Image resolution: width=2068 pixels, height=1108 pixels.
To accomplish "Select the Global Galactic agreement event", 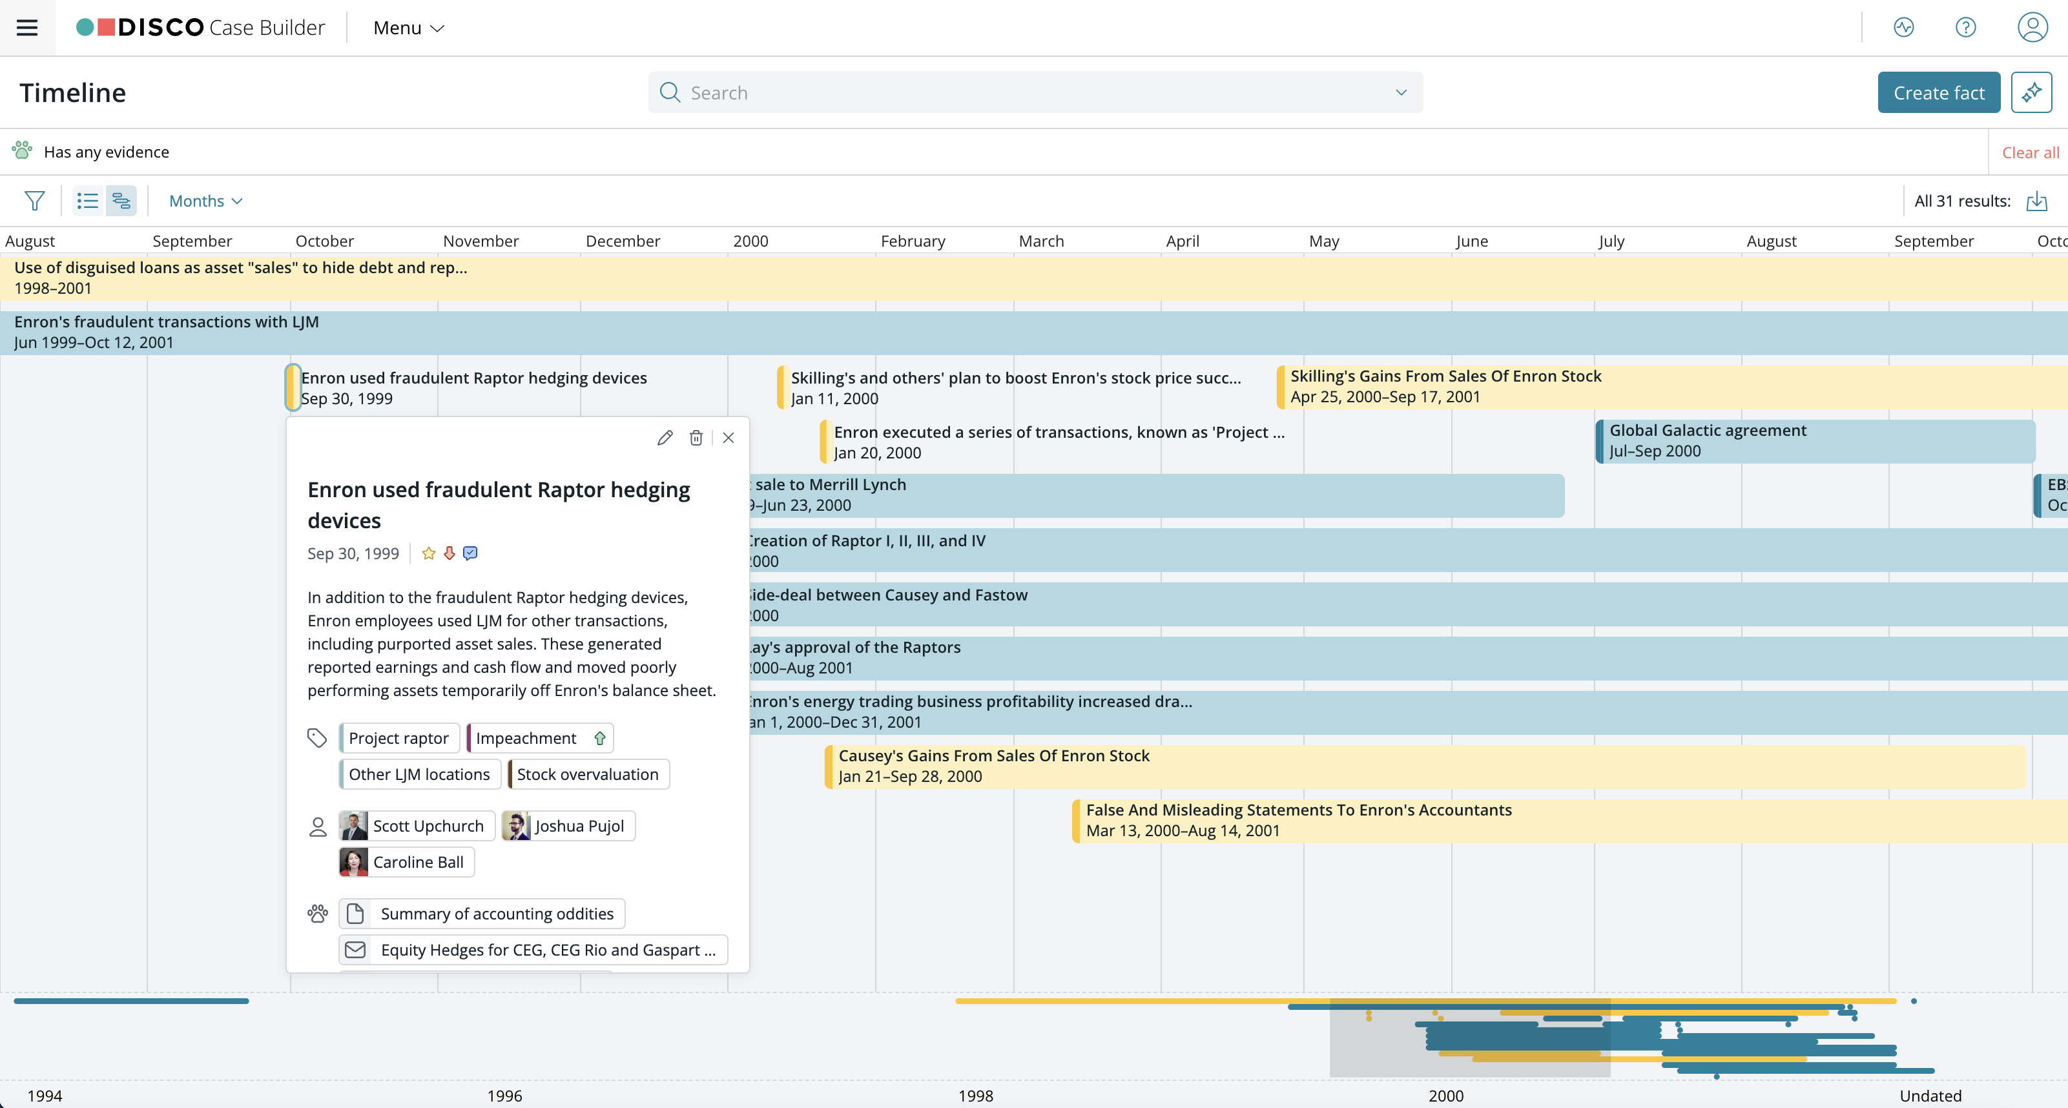I will tap(1815, 440).
